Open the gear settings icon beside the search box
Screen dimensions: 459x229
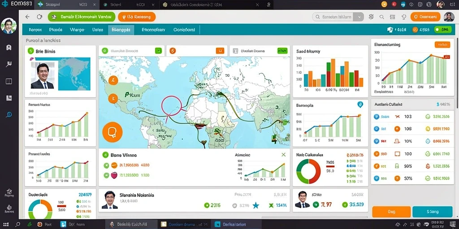[371, 17]
